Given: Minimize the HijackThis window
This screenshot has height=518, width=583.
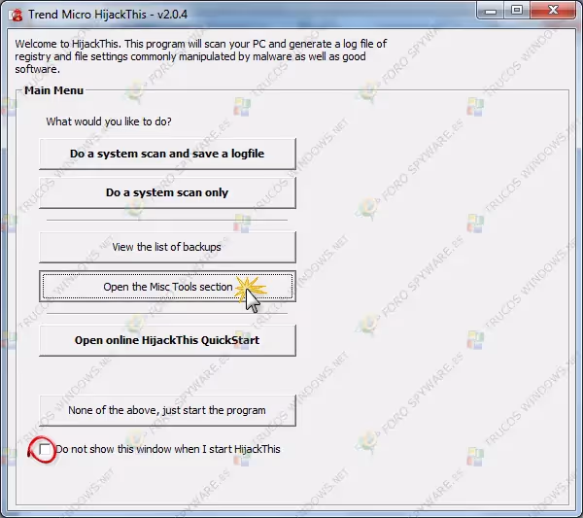Looking at the screenshot, I should tap(491, 11).
